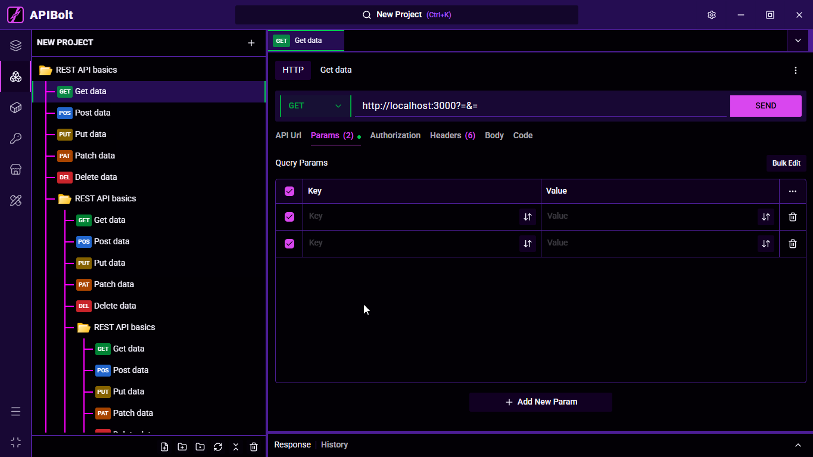The image size is (813, 457).
Task: Open the GET method dropdown
Action: [315, 106]
